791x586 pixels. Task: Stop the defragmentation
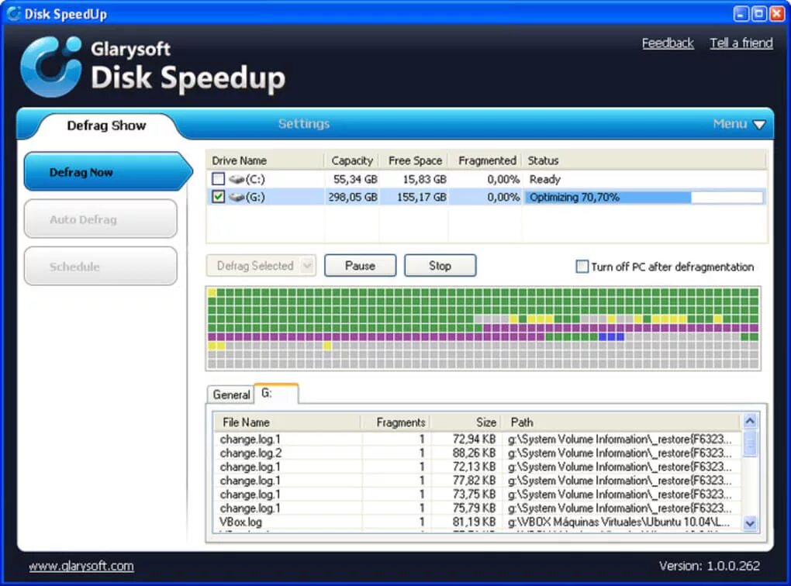(440, 265)
